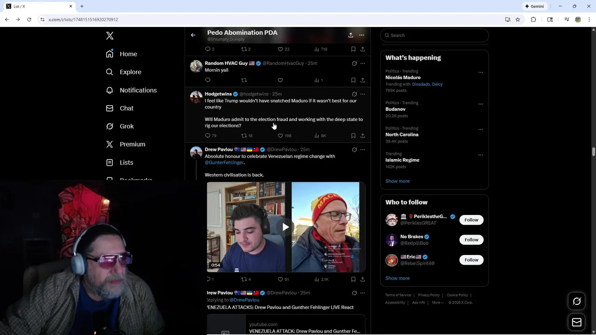This screenshot has height=335, width=596.
Task: Like the Hodgetwins post with 198 likes
Action: tap(284, 136)
